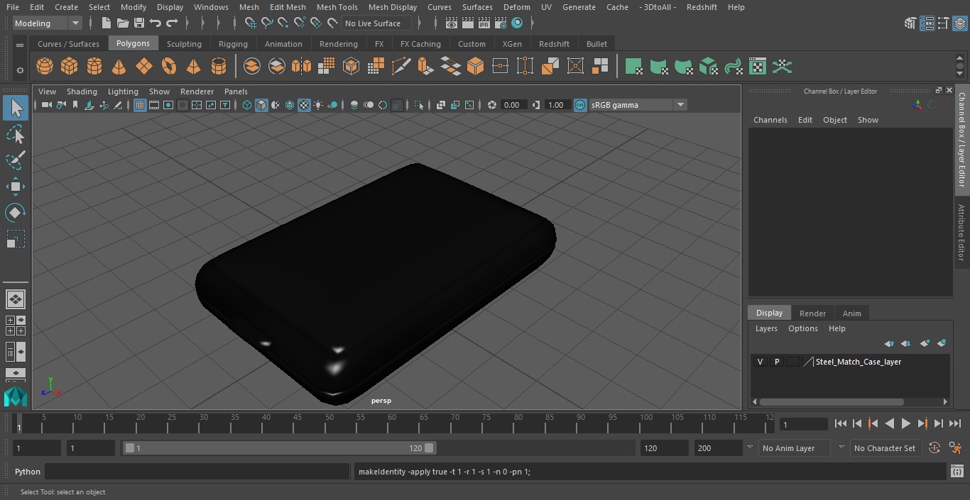
Task: Open the Channels menu in Channel Box
Action: [x=770, y=120]
